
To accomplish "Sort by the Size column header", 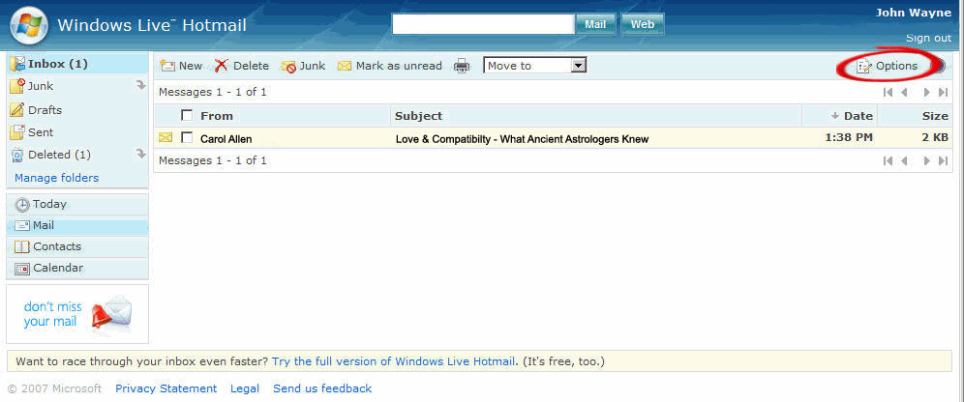I will [x=935, y=116].
